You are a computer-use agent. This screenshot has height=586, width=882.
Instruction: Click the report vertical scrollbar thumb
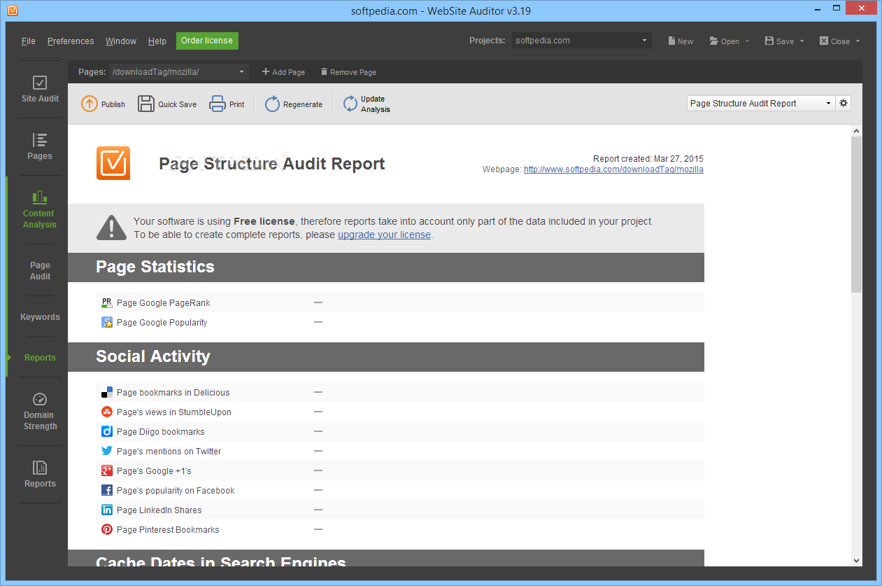[857, 214]
